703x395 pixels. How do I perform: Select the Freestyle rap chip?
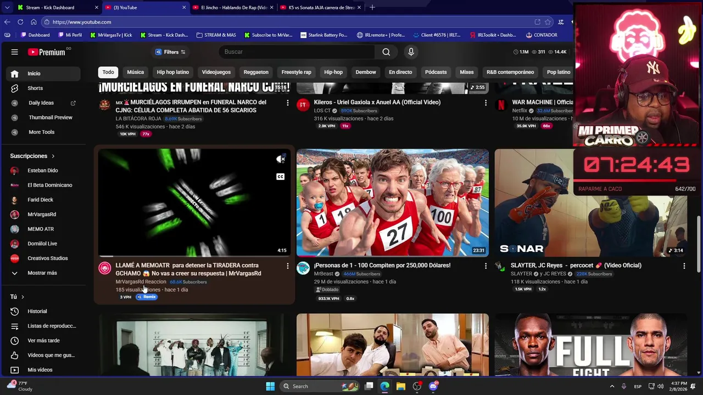296,72
